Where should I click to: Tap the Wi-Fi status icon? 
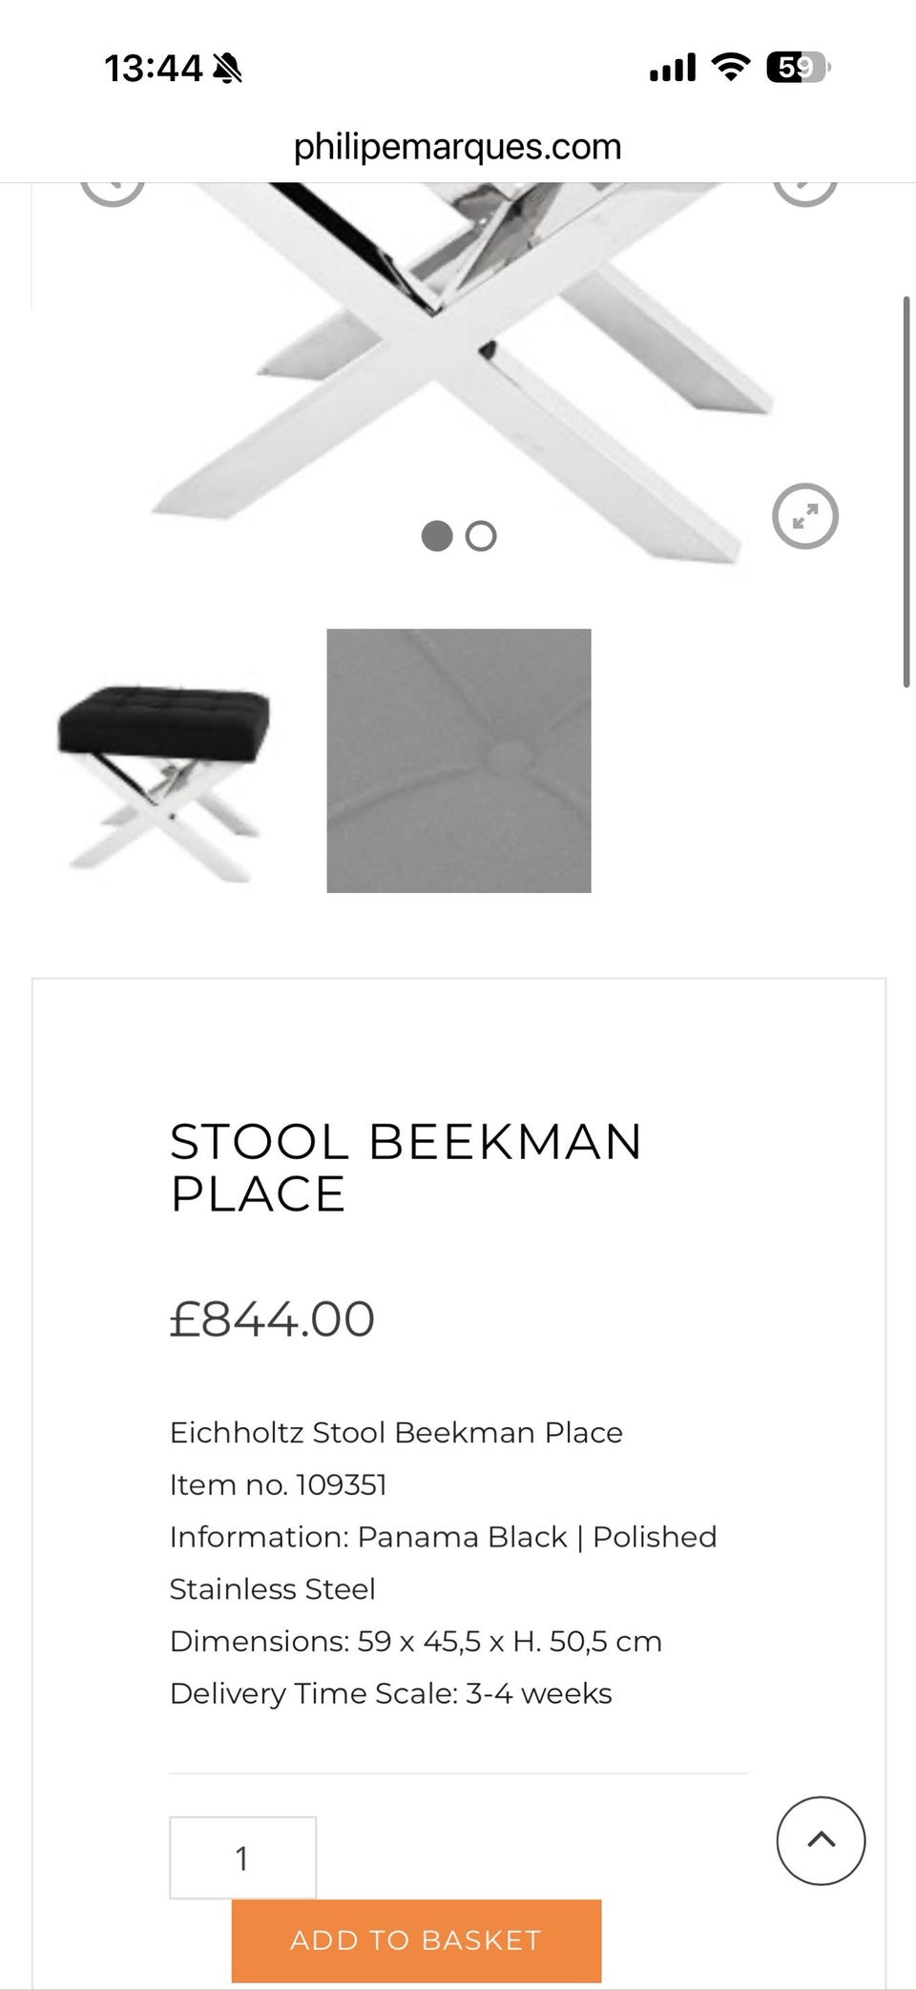coord(731,68)
